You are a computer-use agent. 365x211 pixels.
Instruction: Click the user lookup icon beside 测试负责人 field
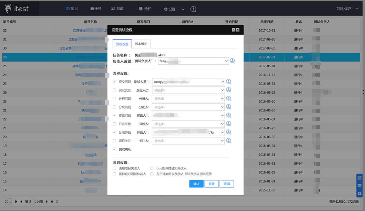233,61
